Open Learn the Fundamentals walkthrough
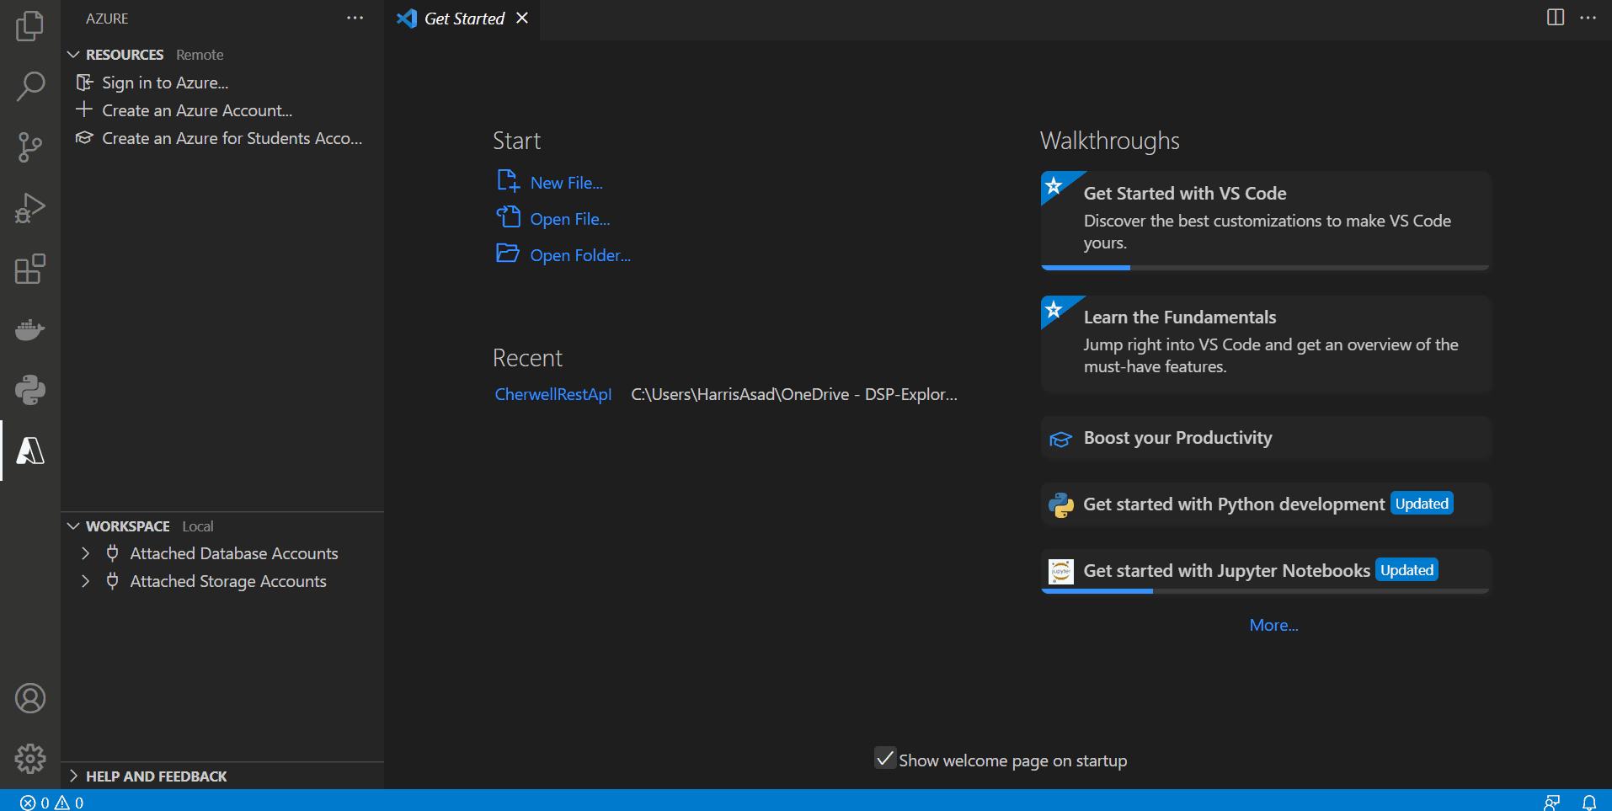Image resolution: width=1612 pixels, height=811 pixels. (1266, 344)
